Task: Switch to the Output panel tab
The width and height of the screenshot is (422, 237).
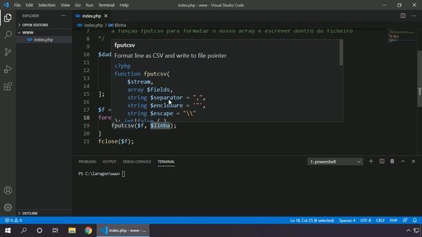Action: coord(109,161)
